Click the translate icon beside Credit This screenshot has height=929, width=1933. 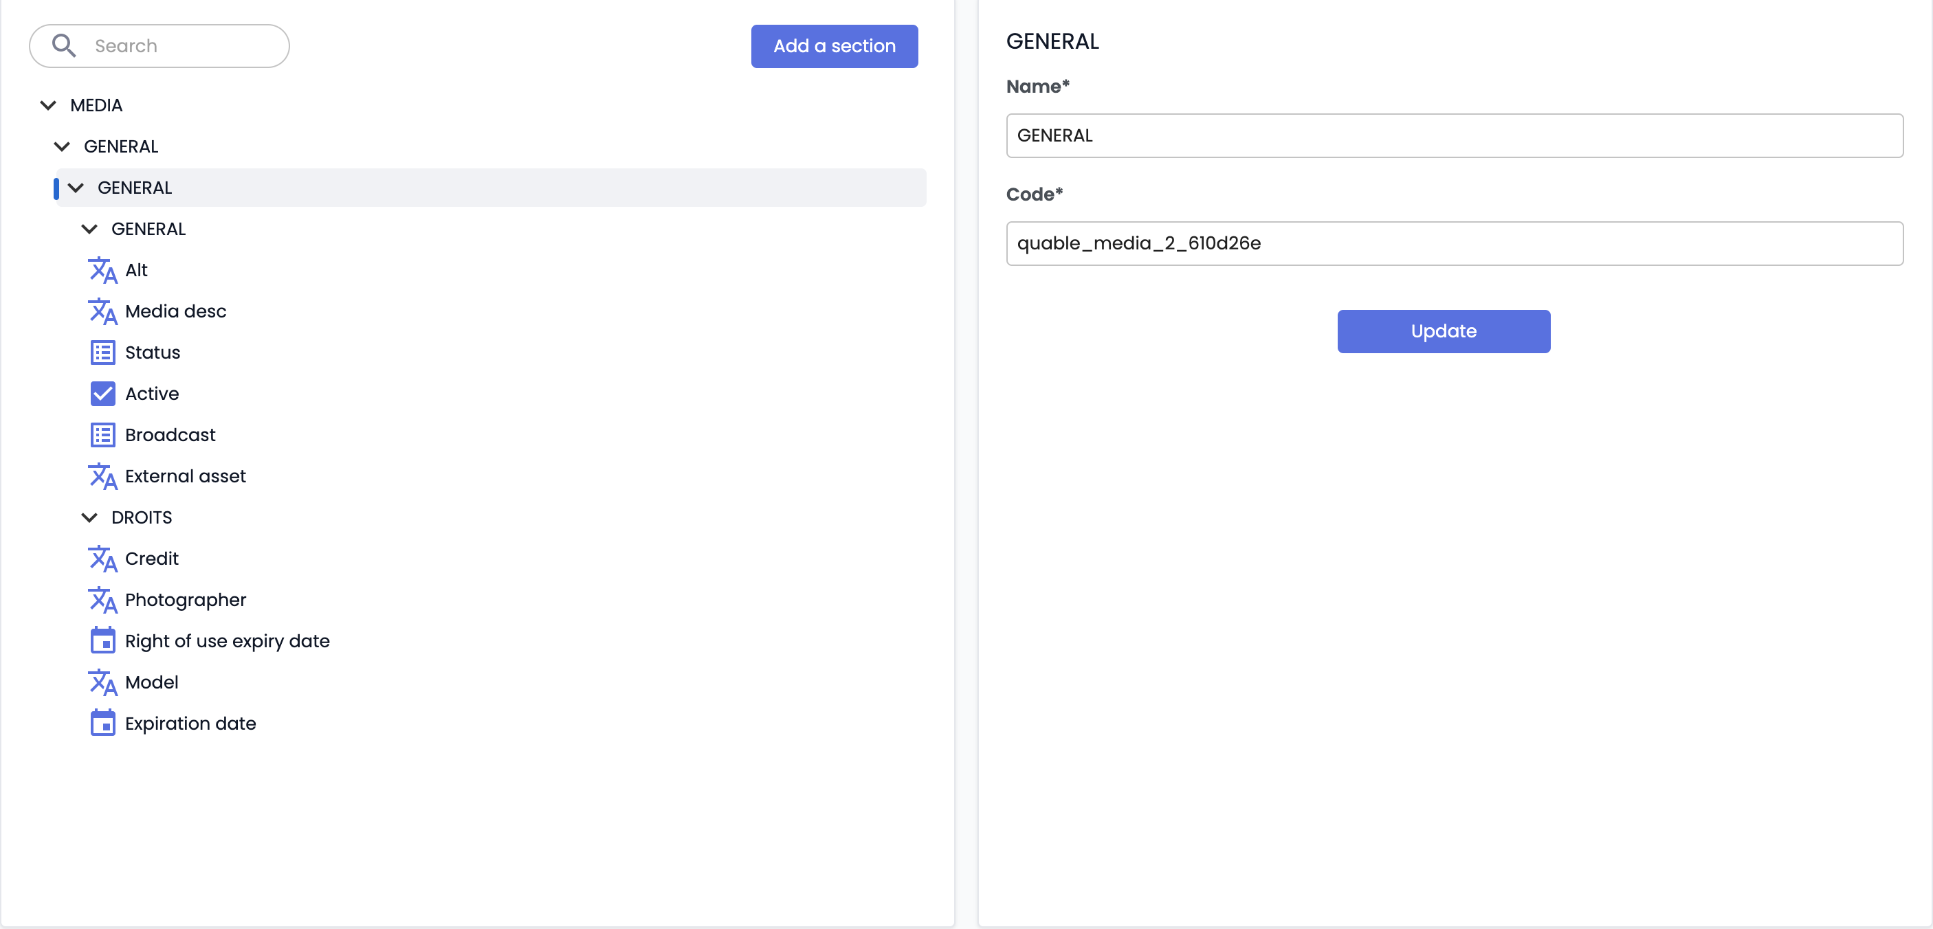[103, 559]
